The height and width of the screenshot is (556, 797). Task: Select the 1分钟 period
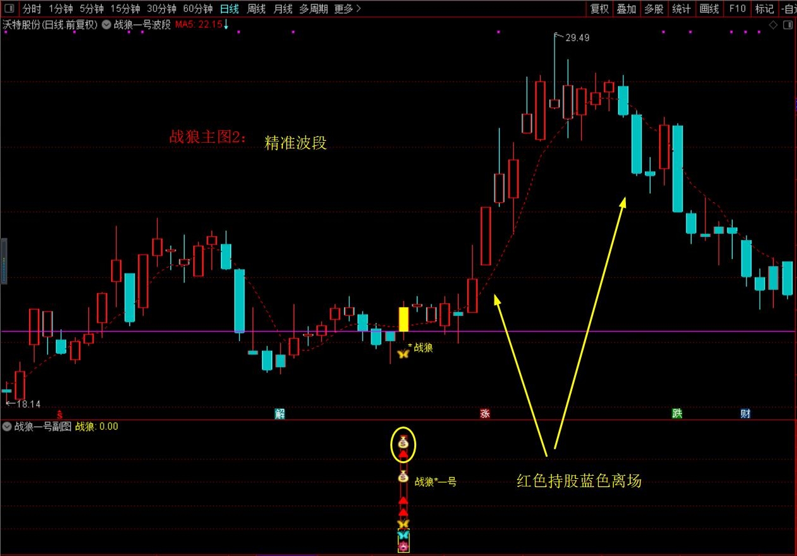tap(61, 9)
